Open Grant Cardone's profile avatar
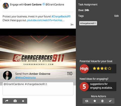The image size is (121, 106). (6, 6)
